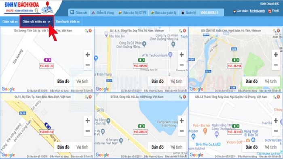This screenshot has width=283, height=159.
Task: Close the QL10 Nam Định map panel
Action: point(90,97)
